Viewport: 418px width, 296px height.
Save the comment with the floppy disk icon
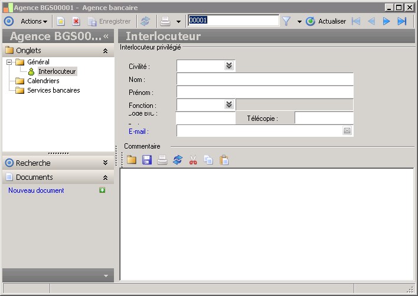(x=147, y=160)
